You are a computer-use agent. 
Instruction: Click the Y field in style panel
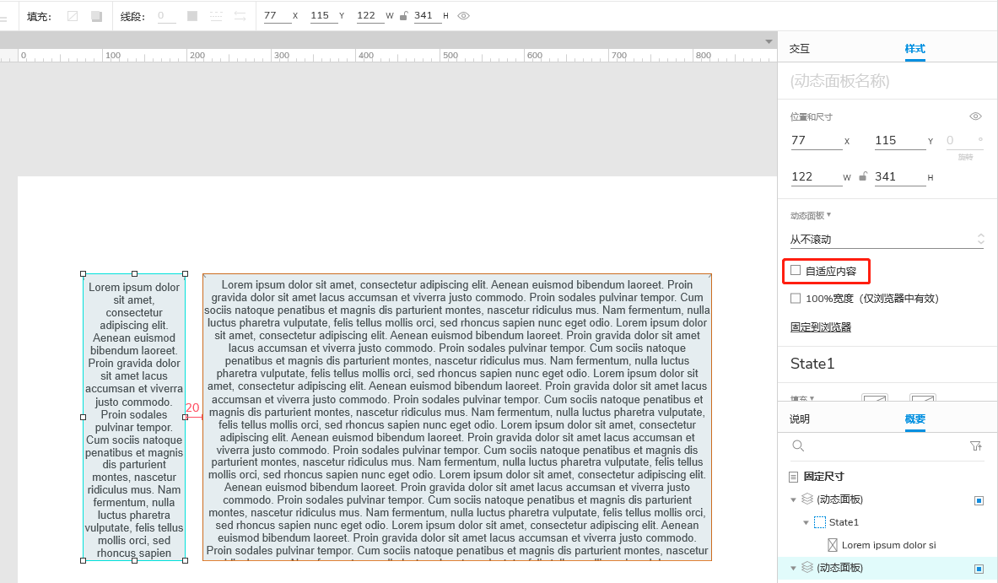pyautogui.click(x=900, y=141)
